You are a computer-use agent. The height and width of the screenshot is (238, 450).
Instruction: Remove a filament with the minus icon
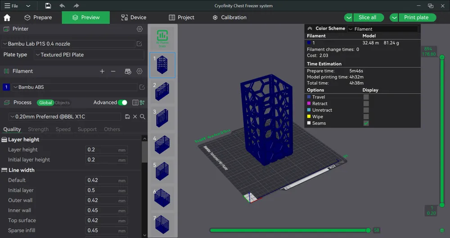(113, 71)
